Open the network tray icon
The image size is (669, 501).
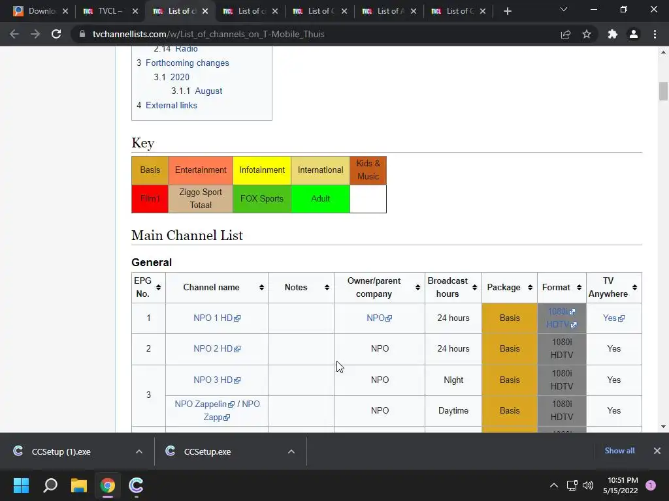(572, 485)
